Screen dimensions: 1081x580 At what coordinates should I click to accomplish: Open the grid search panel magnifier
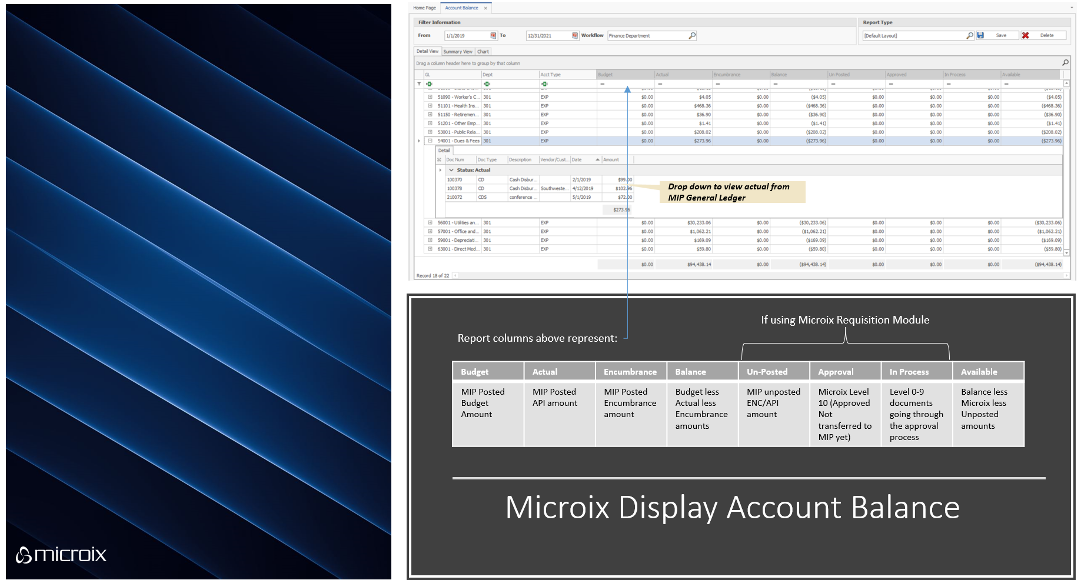click(x=1065, y=62)
